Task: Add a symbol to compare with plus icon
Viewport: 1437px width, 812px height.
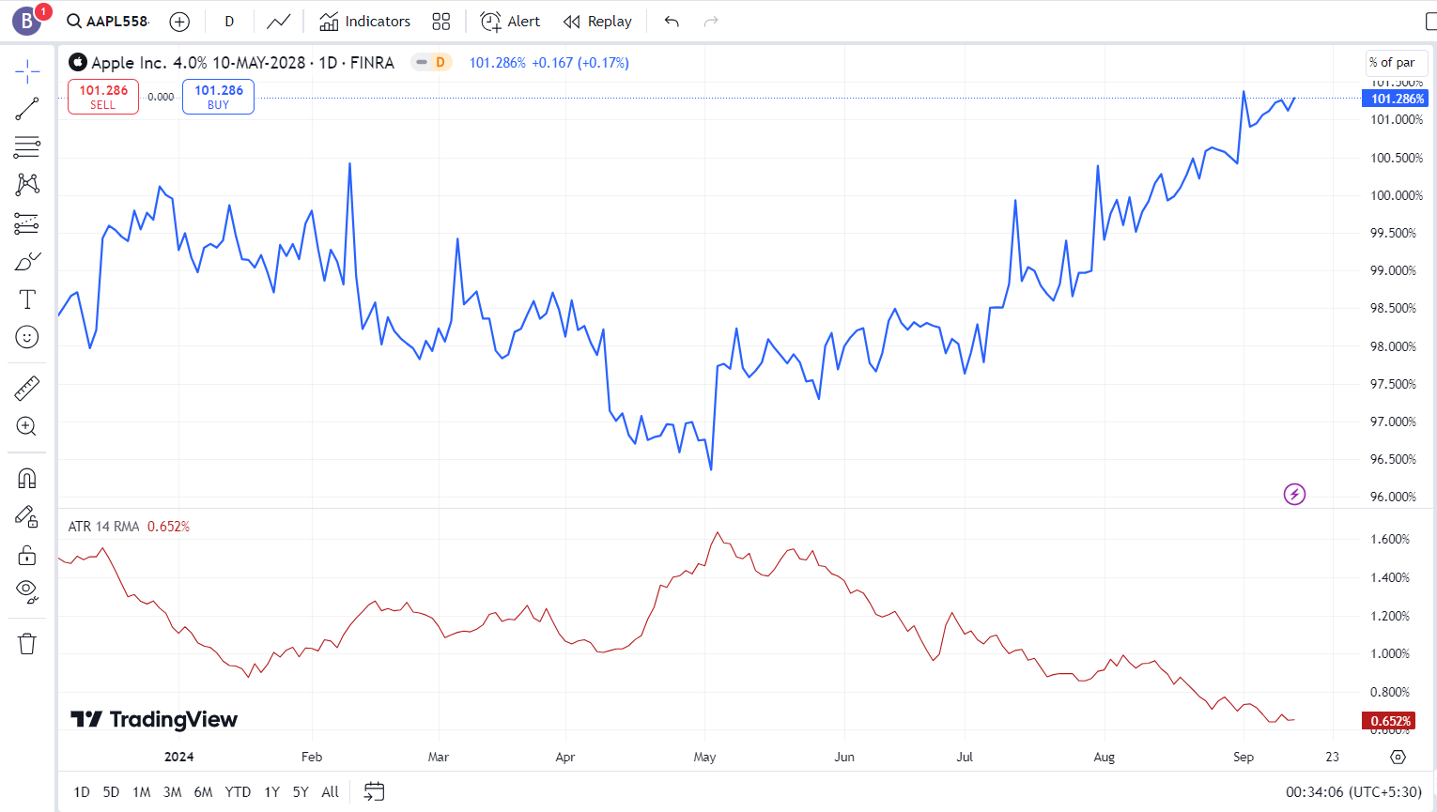Action: click(x=179, y=22)
